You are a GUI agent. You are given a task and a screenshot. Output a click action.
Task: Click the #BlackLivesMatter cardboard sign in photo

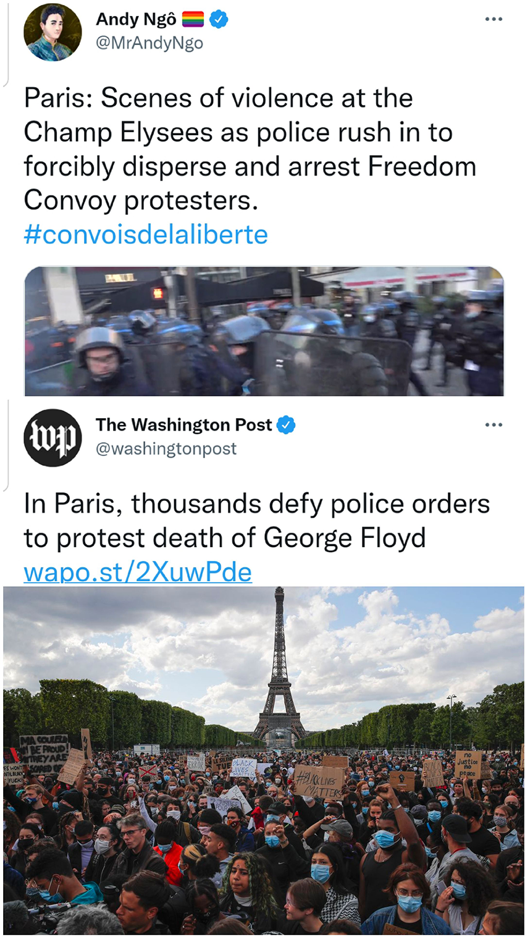317,781
